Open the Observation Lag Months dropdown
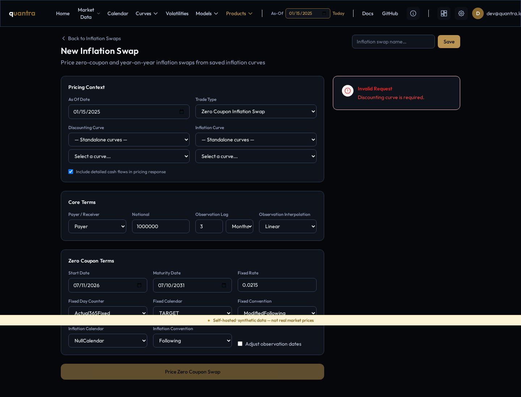The image size is (521, 397). pos(240,226)
